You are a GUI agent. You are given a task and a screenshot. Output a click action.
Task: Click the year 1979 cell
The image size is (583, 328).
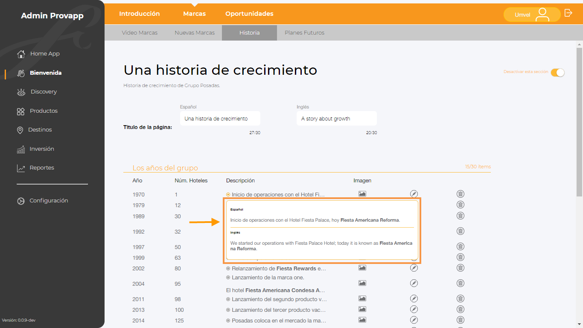[139, 205]
